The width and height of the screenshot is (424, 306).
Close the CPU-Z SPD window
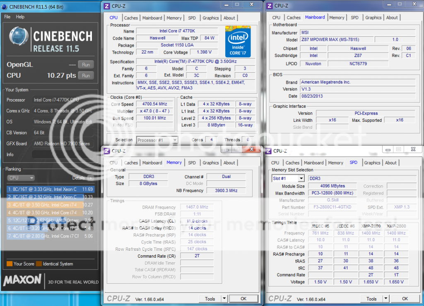pos(413,149)
